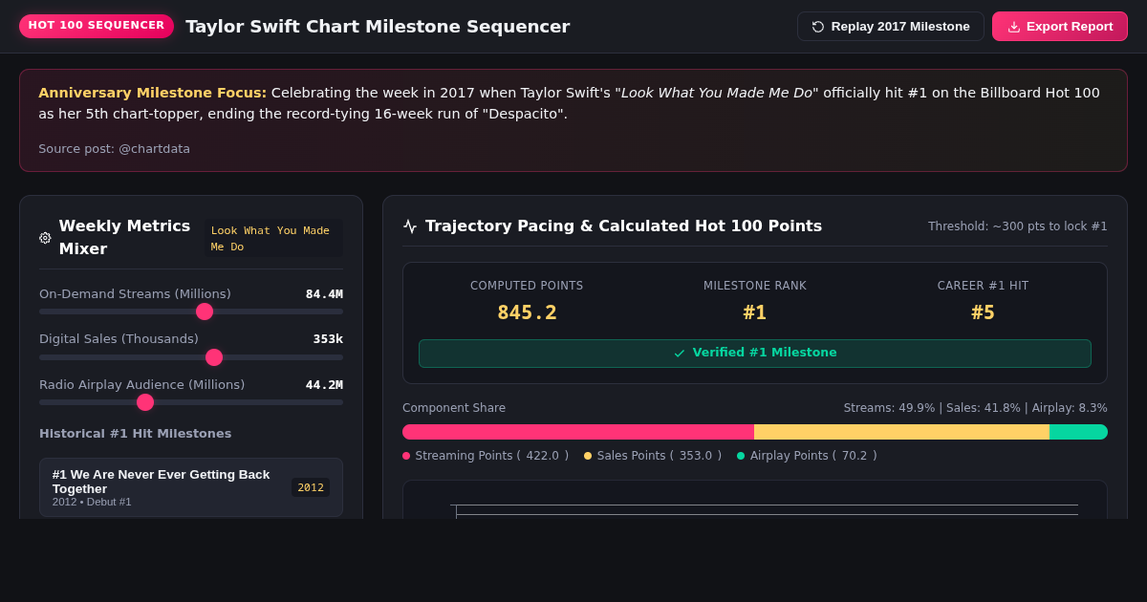Click the 2012 year badge
This screenshot has width=1147, height=602.
(311, 487)
